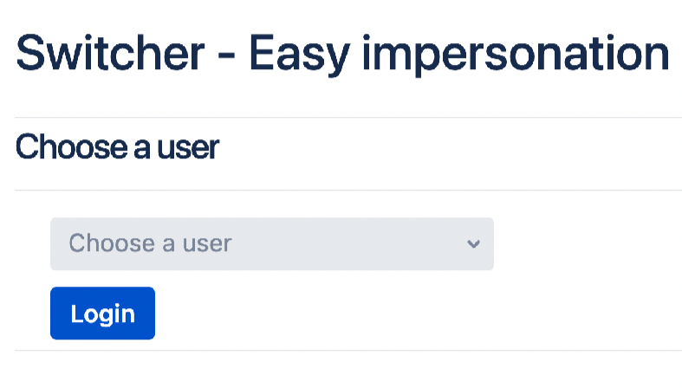The image size is (682, 388).
Task: Click the white Login label on the button
Action: click(102, 314)
